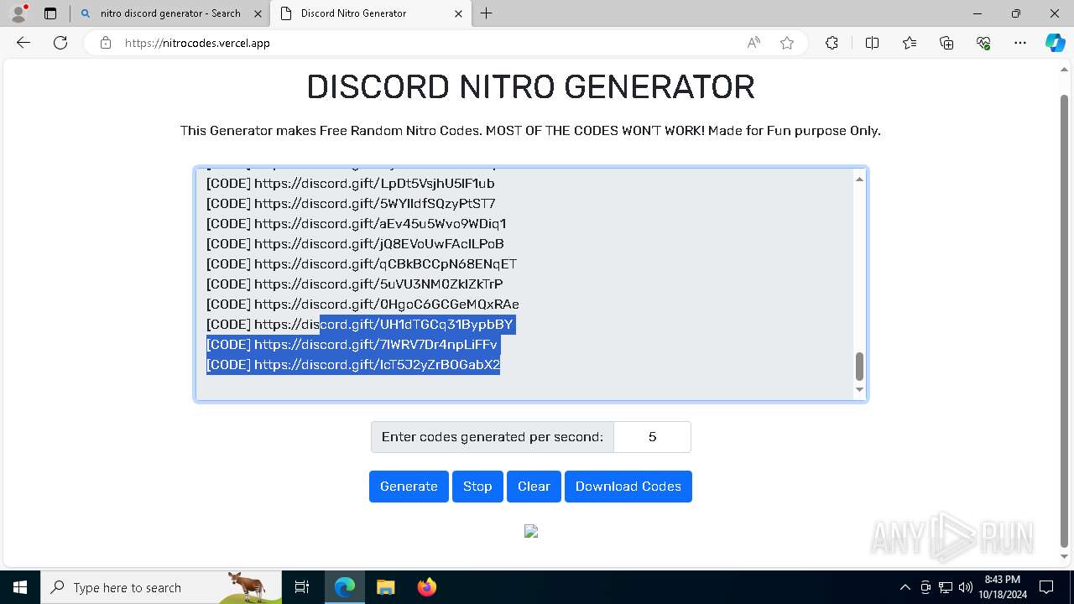Viewport: 1074px width, 604px height.
Task: Open network status tray icon
Action: (x=946, y=587)
